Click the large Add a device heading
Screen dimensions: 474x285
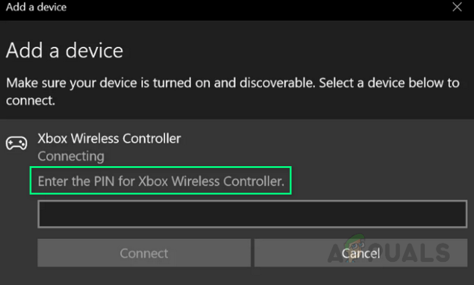(64, 50)
